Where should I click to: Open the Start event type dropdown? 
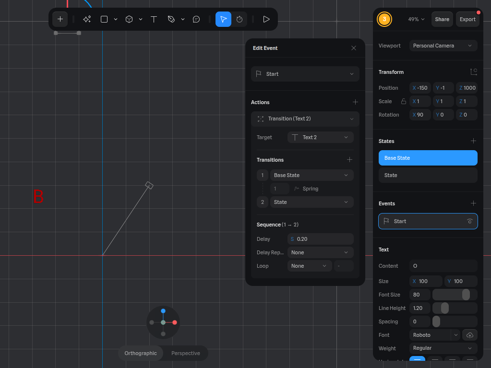point(305,74)
